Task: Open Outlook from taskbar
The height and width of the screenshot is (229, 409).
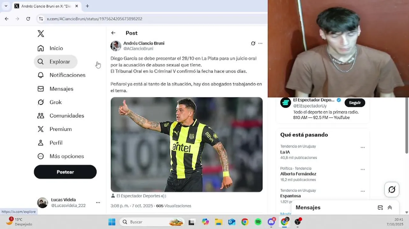Action: coord(232,222)
